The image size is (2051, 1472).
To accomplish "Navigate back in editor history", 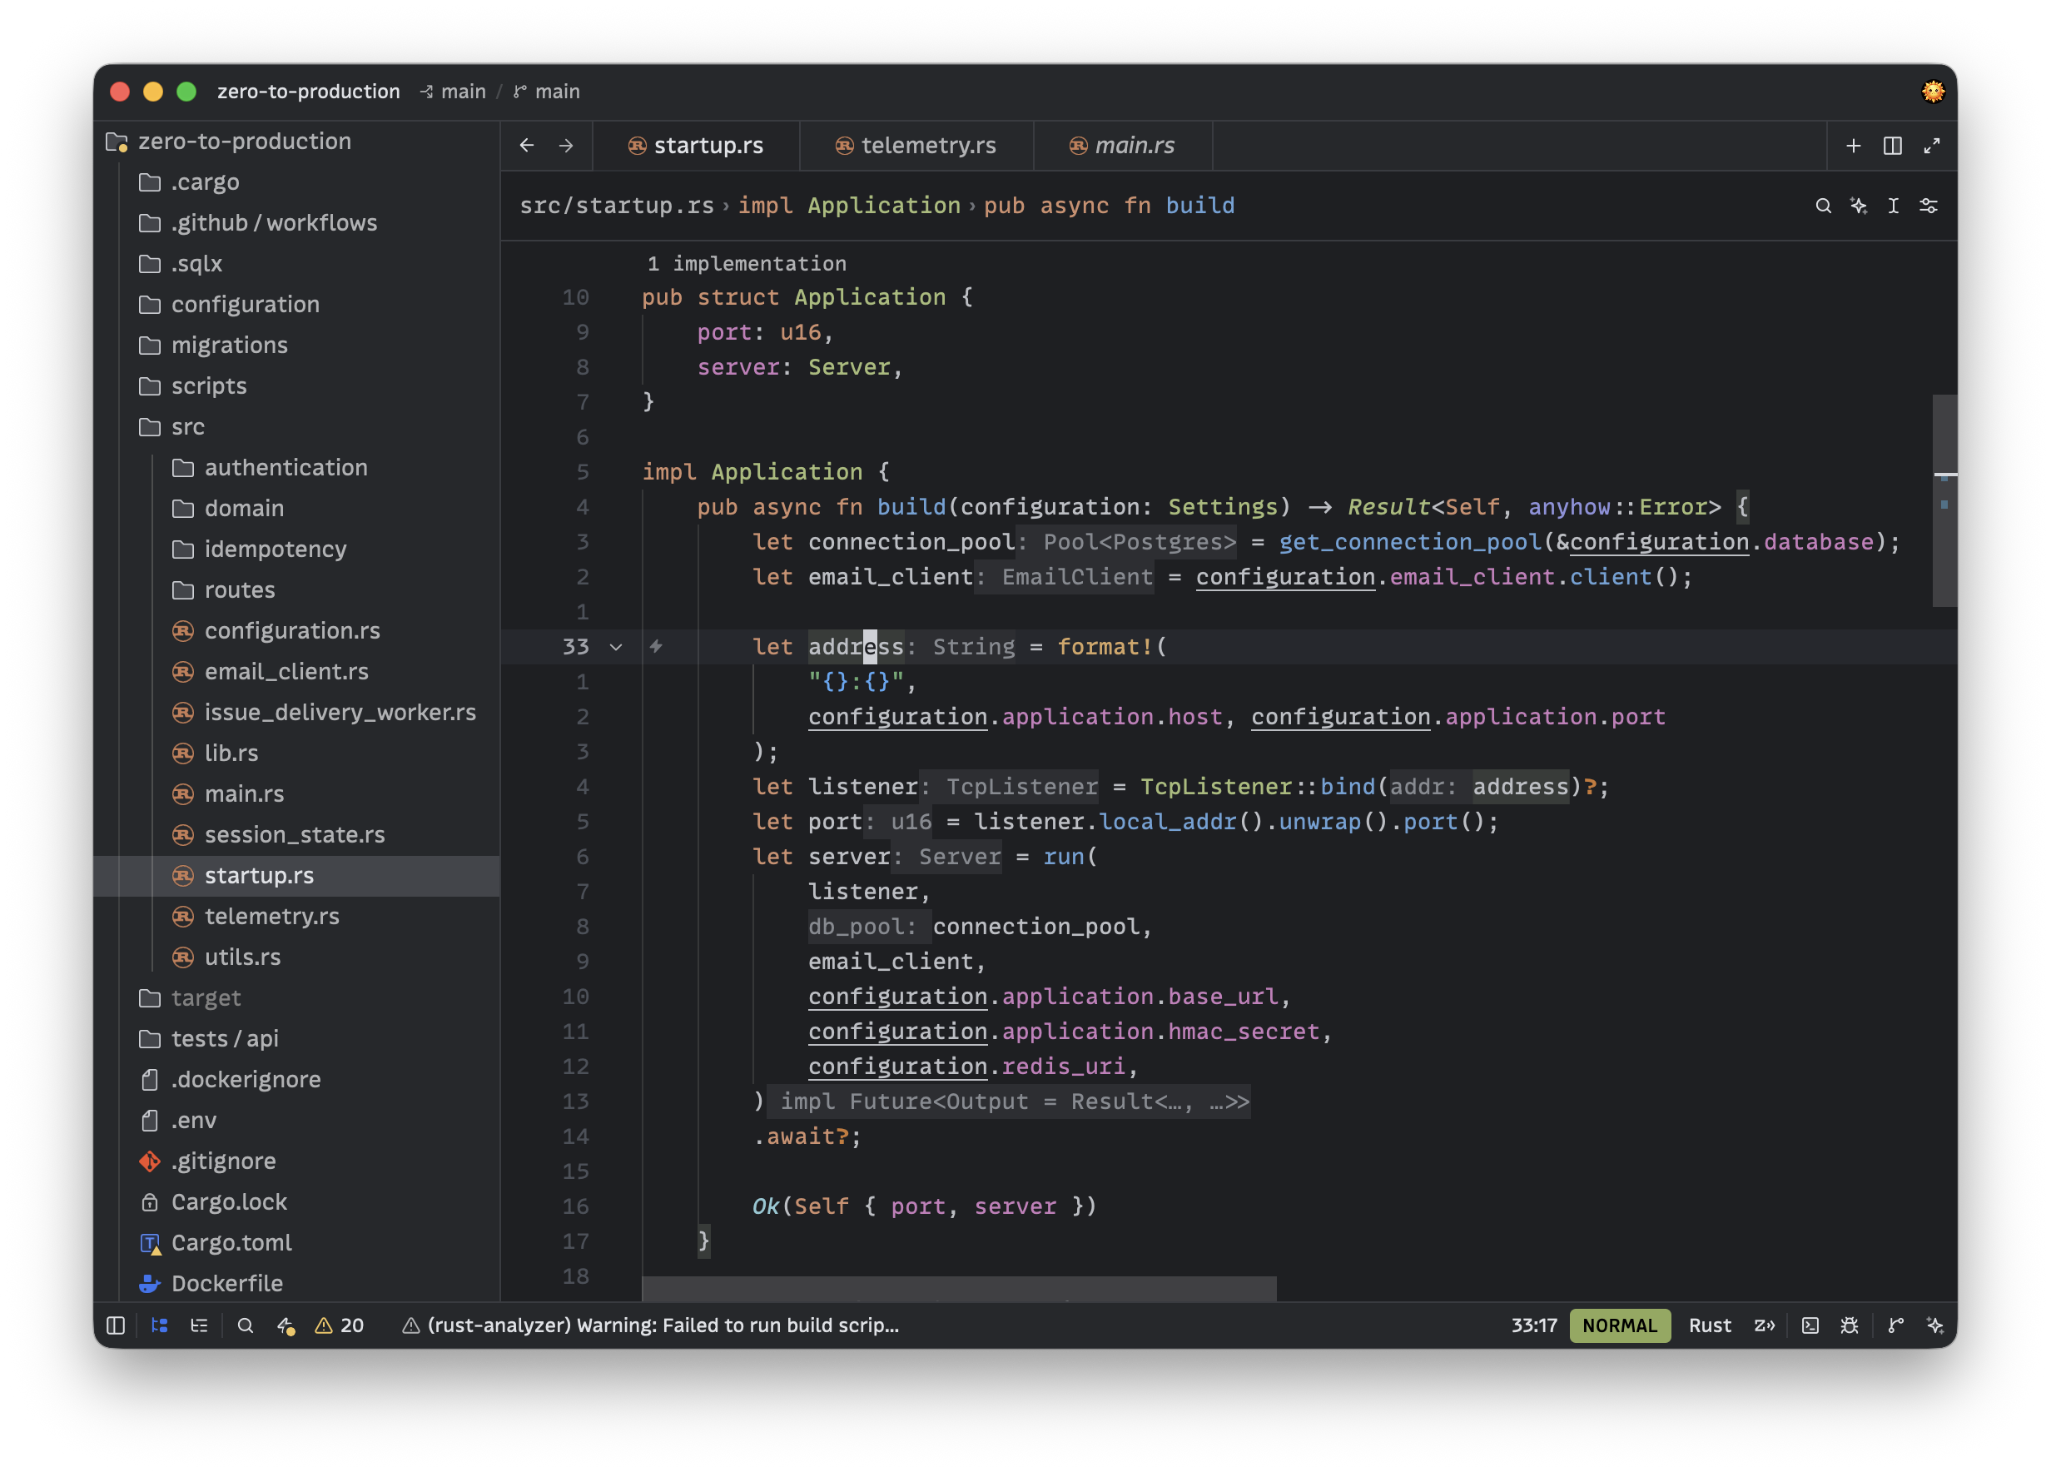I will tap(527, 146).
